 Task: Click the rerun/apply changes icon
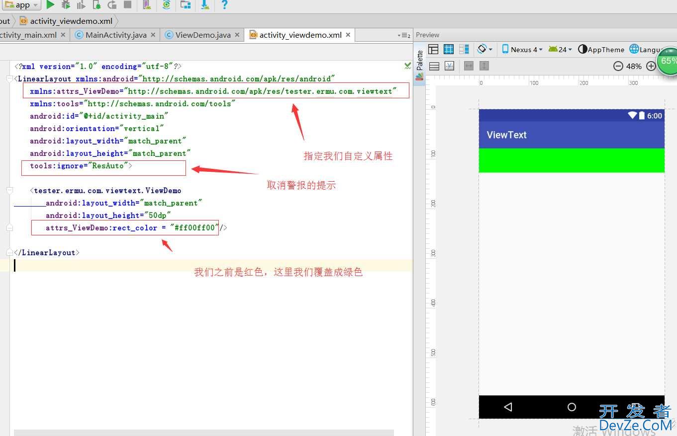[112, 5]
